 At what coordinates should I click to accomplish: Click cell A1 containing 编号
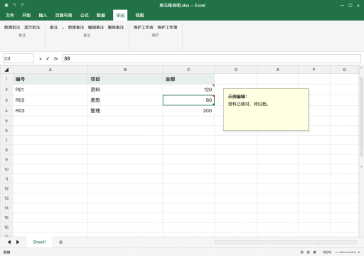pyautogui.click(x=50, y=79)
